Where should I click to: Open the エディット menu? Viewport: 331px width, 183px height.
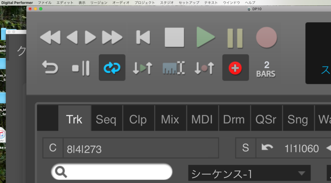pyautogui.click(x=65, y=3)
